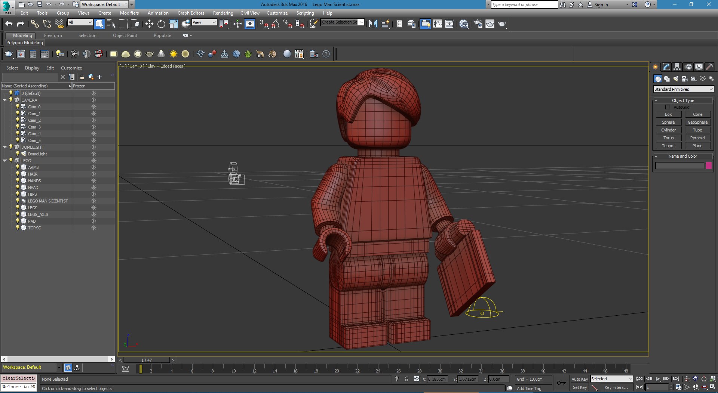
Task: Open the Curve Editor
Action: coord(438,24)
